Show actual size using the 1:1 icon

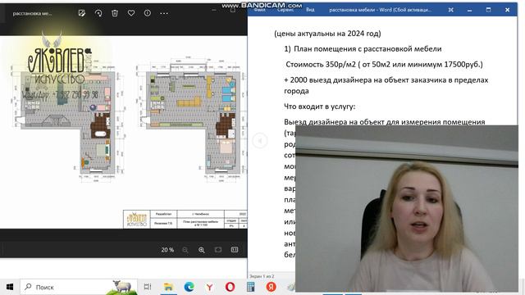(x=235, y=250)
